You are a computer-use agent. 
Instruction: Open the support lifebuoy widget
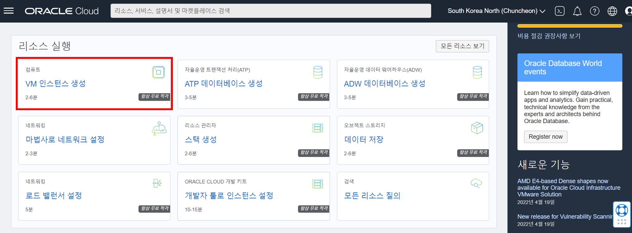point(622,210)
